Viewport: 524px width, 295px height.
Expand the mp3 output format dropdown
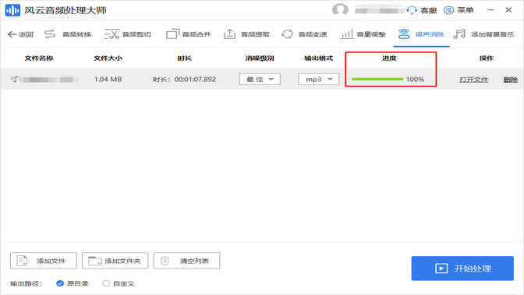click(318, 80)
